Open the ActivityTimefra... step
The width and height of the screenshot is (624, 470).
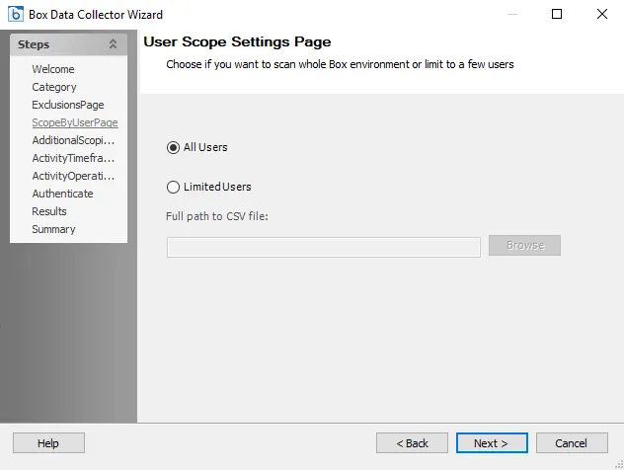click(73, 158)
